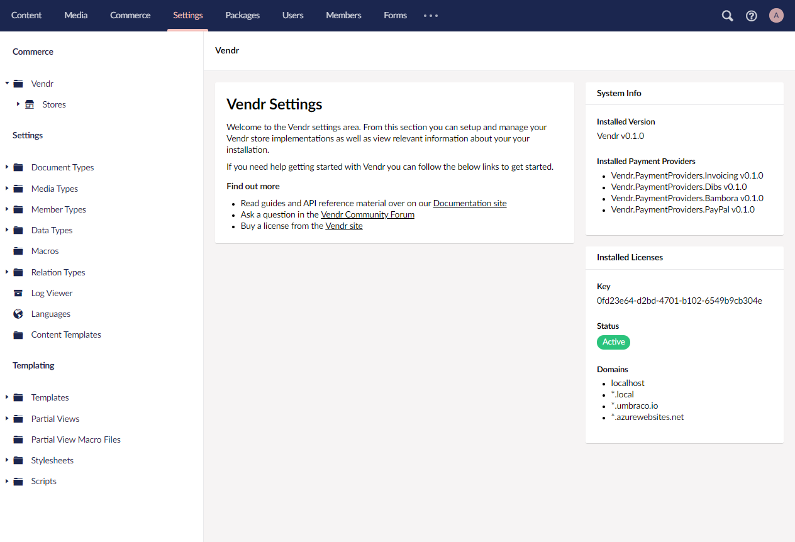Click the Templating section header
This screenshot has width=795, height=542.
click(x=33, y=365)
